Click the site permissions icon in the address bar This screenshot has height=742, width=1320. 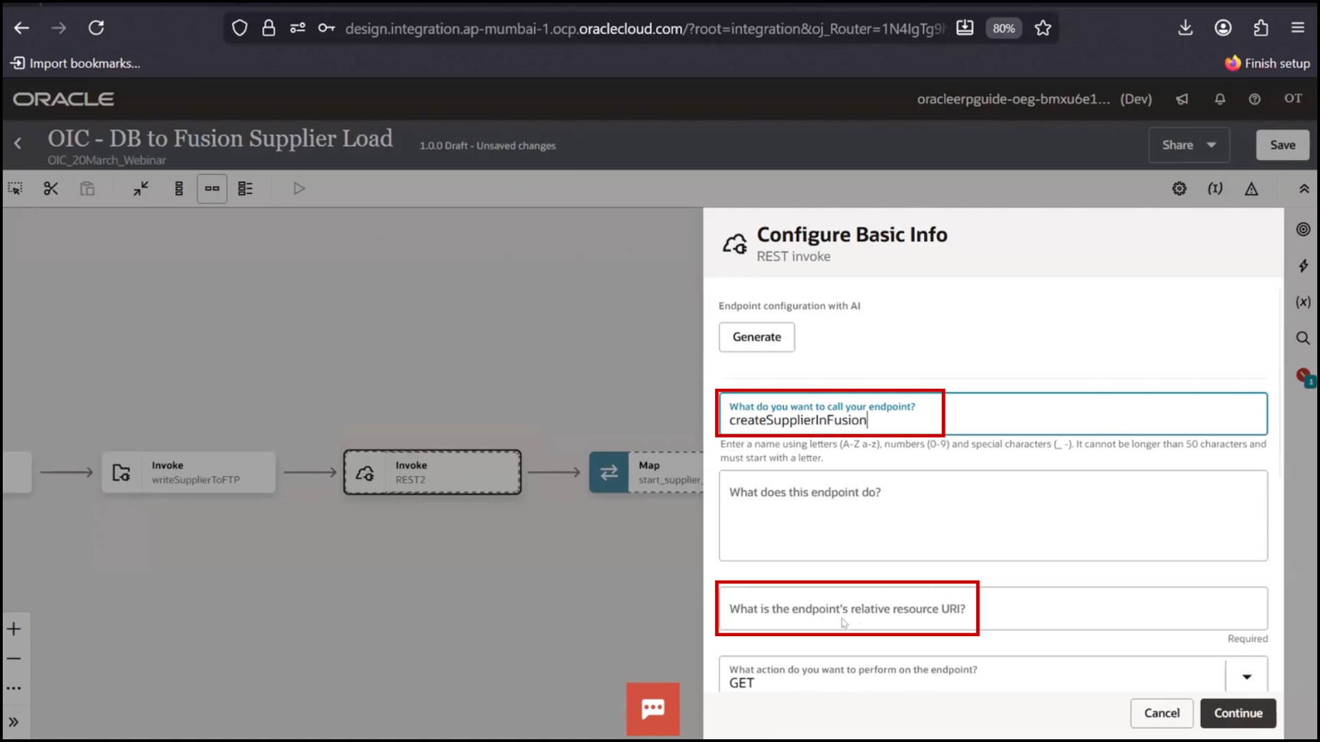(298, 28)
